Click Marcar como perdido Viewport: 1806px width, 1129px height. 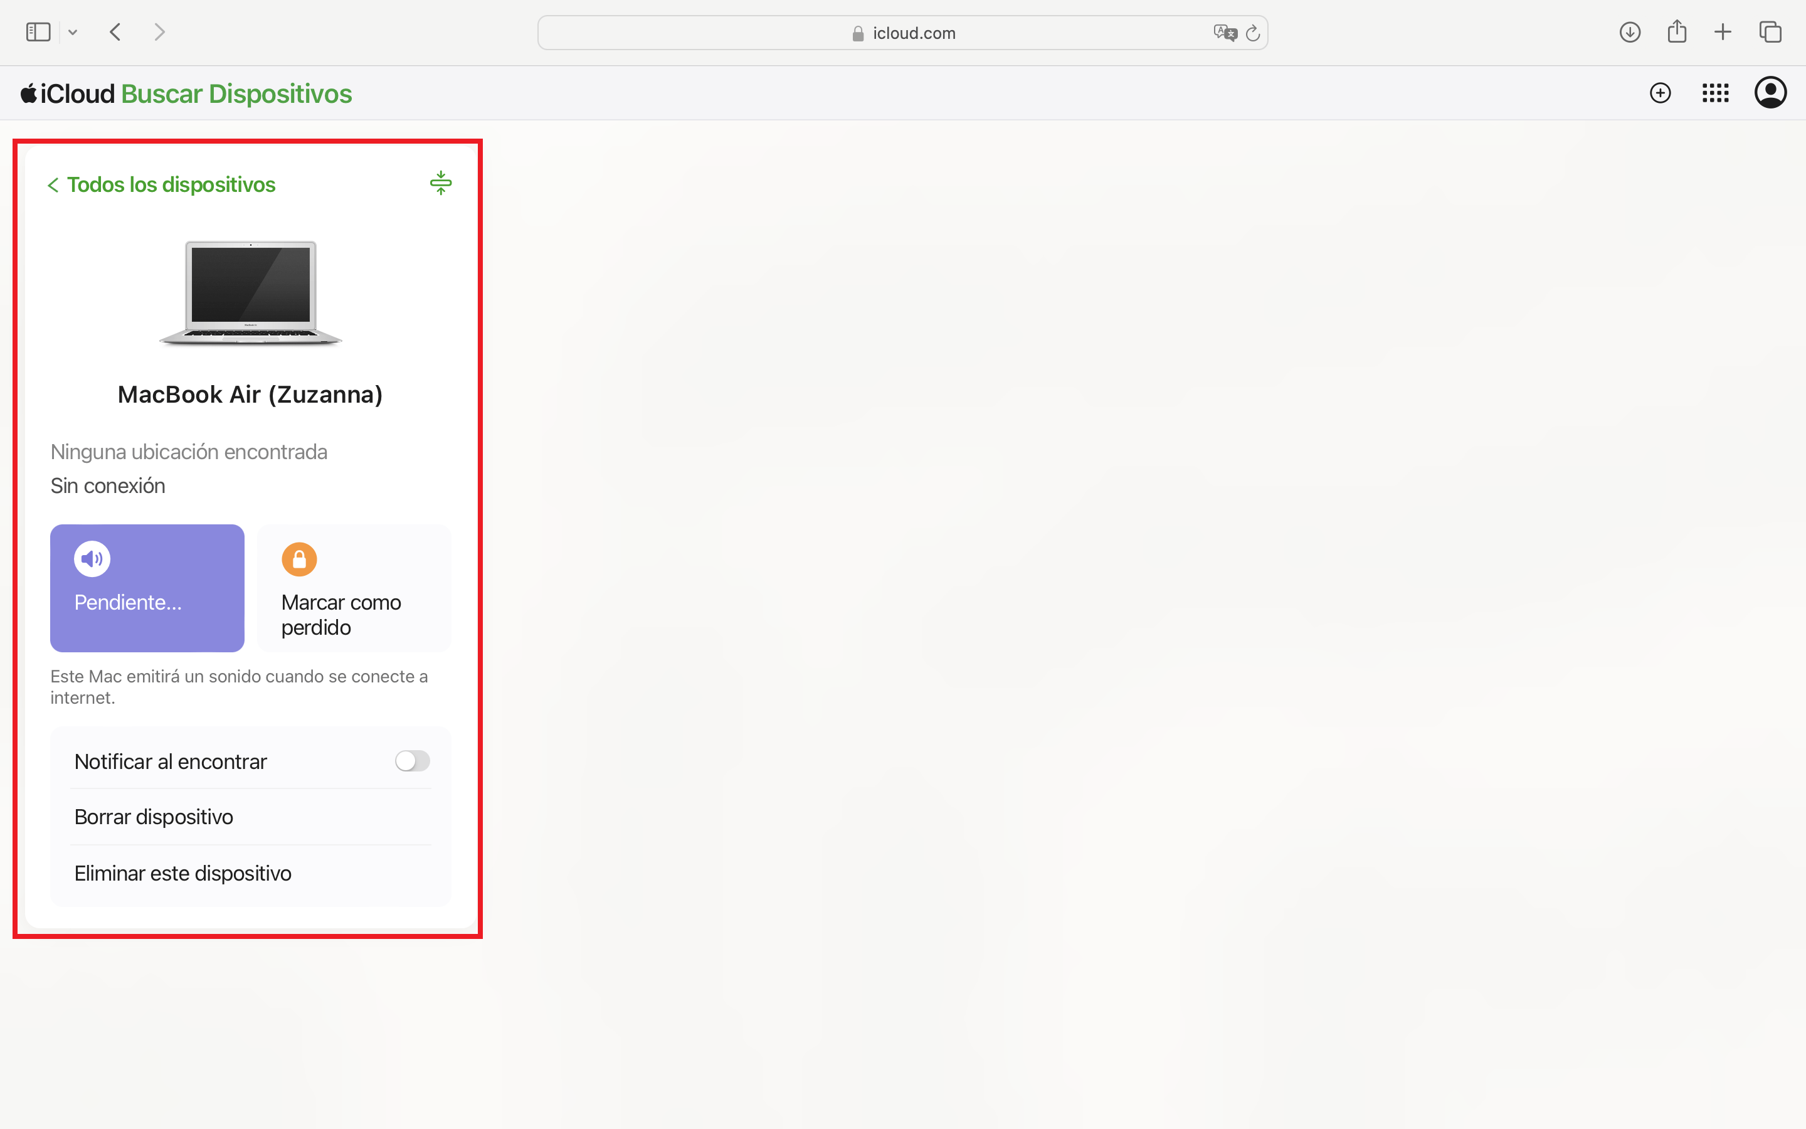point(354,588)
